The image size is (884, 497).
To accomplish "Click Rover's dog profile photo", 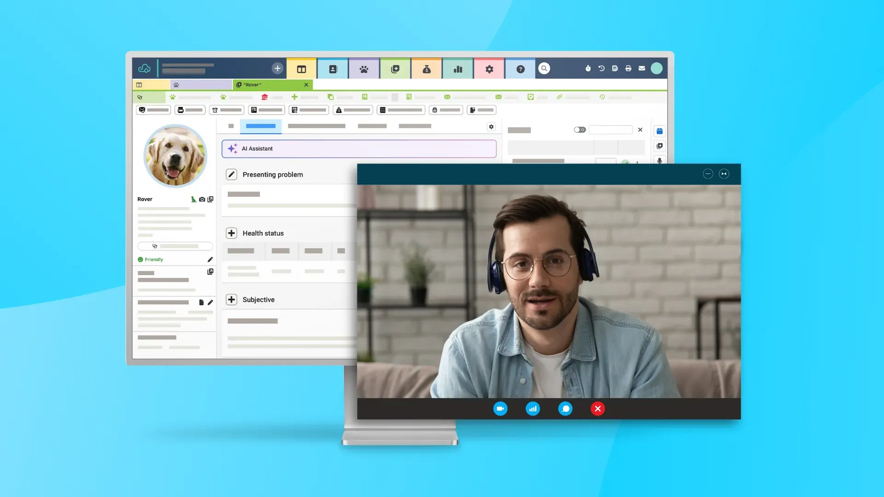I will (175, 156).
